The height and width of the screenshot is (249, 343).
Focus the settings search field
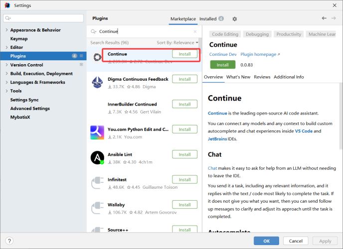pos(43,18)
